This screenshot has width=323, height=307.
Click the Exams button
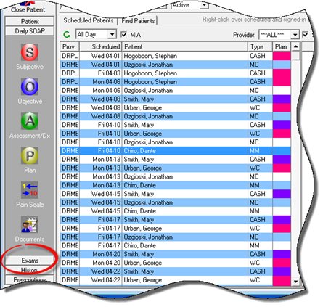30,261
